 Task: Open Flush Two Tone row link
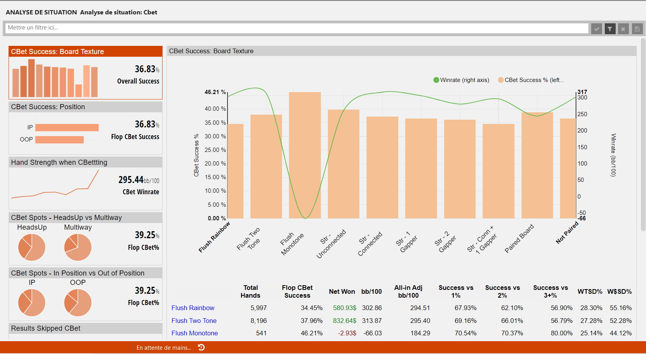(194, 321)
